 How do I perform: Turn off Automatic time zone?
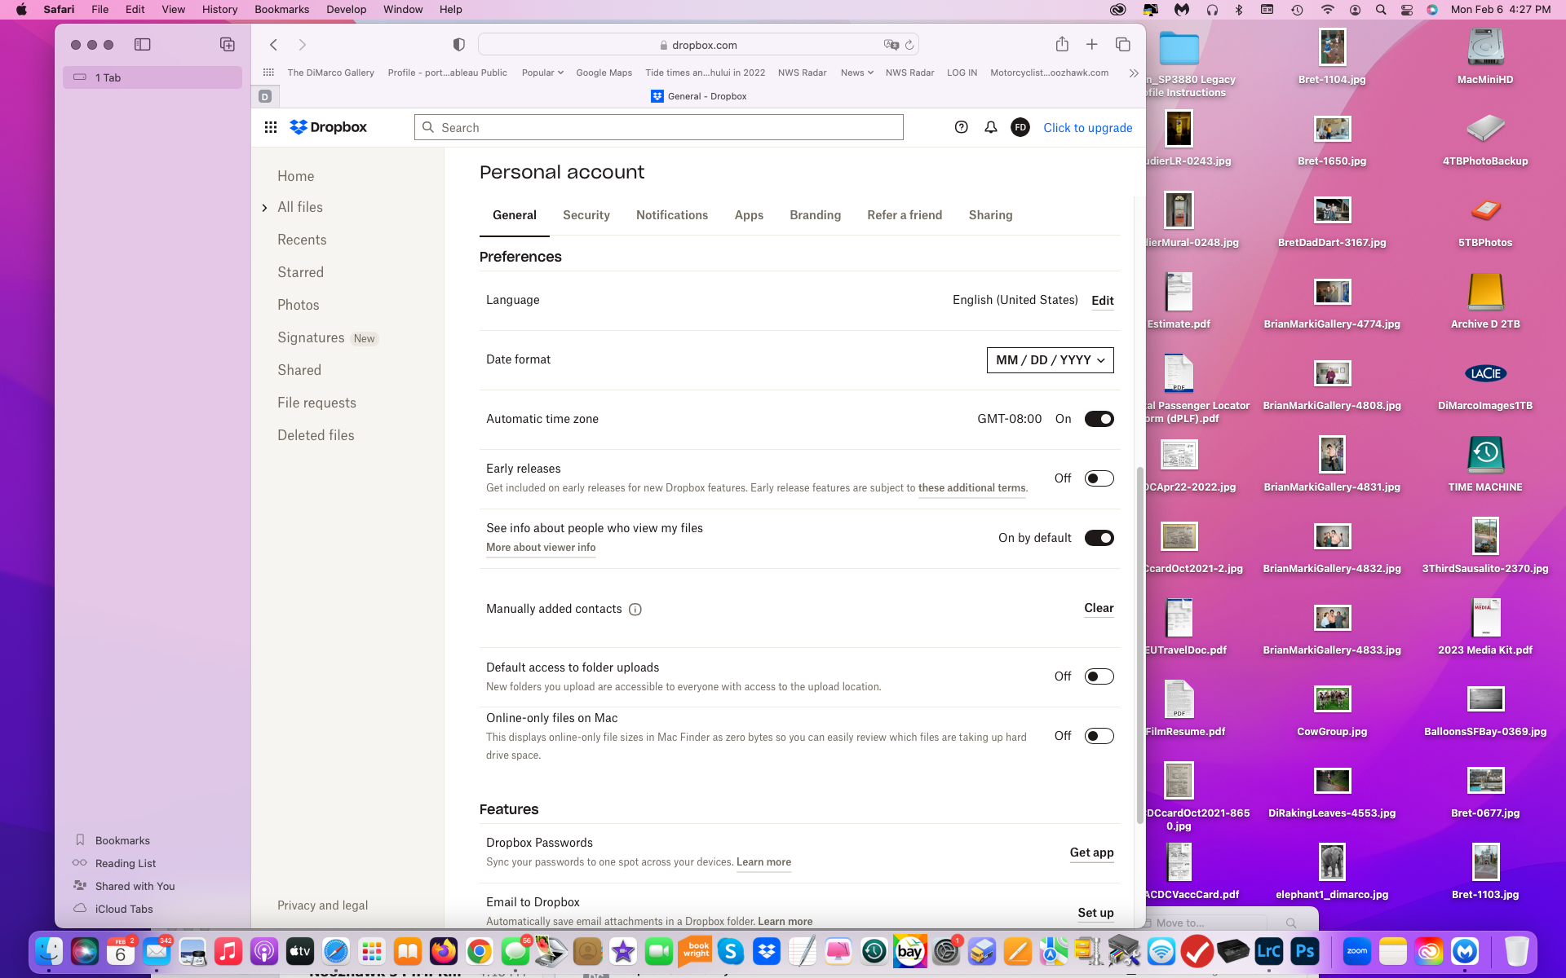tap(1099, 419)
